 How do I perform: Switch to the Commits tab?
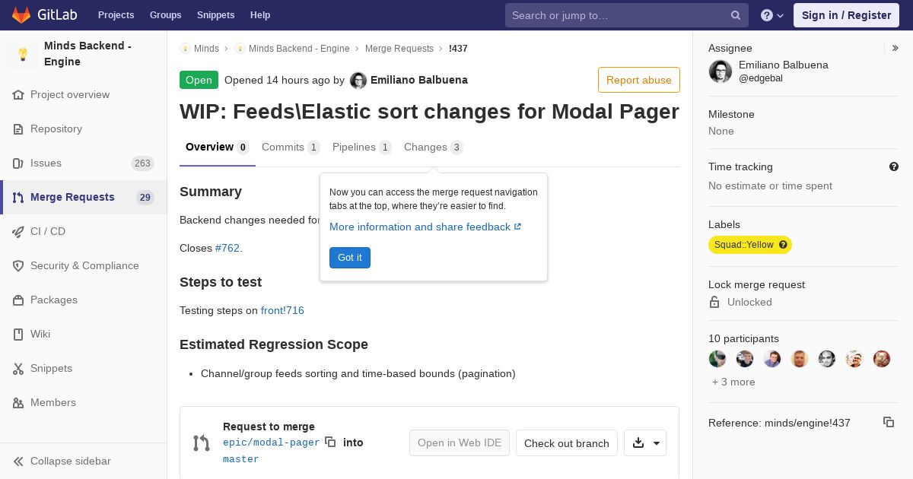(x=291, y=148)
